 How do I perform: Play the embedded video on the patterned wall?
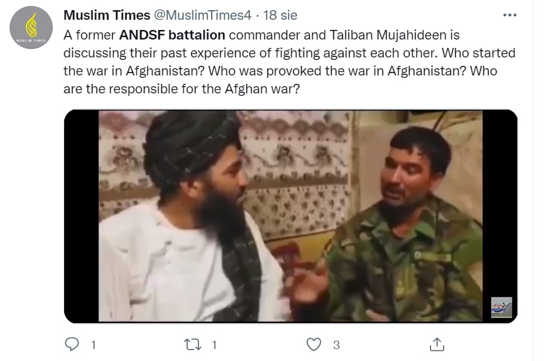291,216
